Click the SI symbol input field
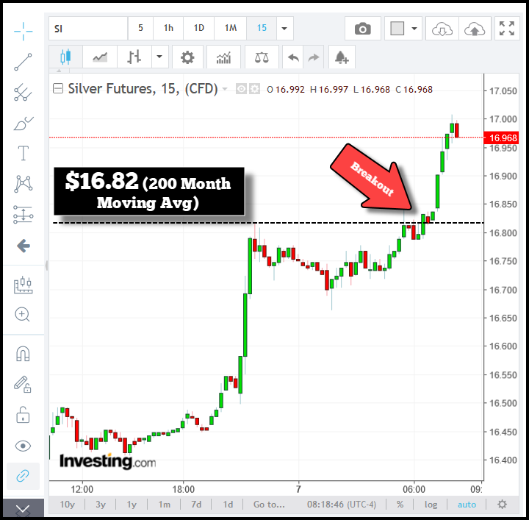Image resolution: width=529 pixels, height=520 pixels. (x=88, y=29)
